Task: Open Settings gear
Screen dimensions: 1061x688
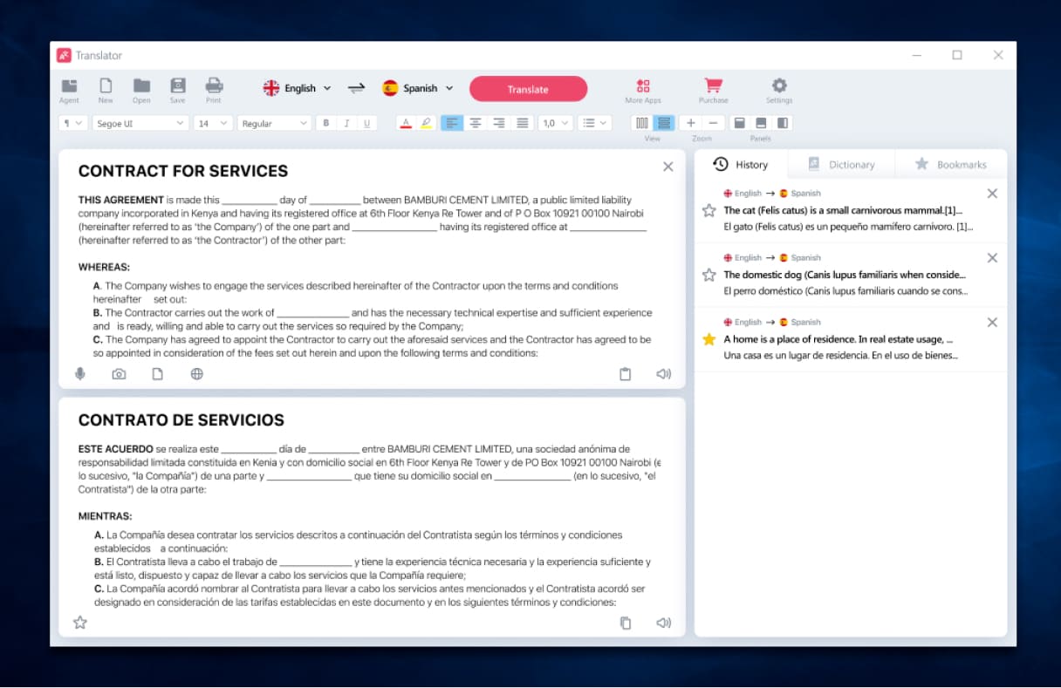Action: coord(779,85)
